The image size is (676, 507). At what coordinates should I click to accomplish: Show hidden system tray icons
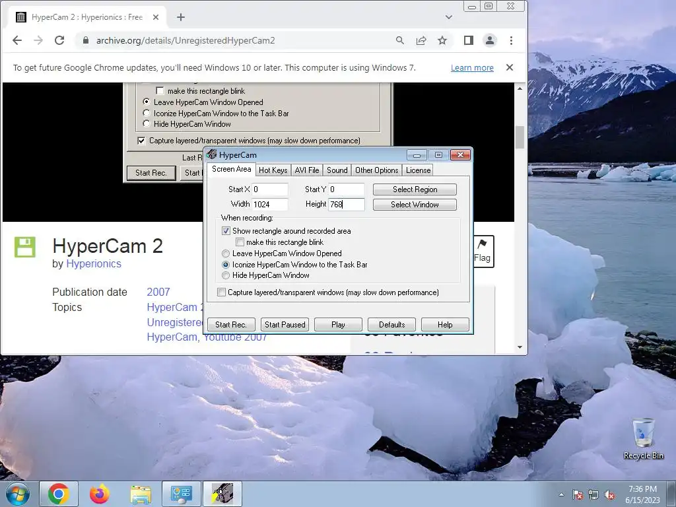561,494
